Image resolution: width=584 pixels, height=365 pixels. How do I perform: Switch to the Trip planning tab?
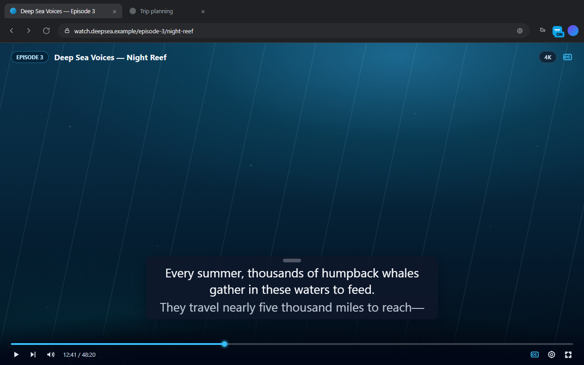[x=166, y=11]
